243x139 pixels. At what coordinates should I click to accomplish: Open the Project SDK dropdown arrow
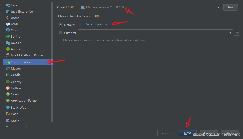219,7
